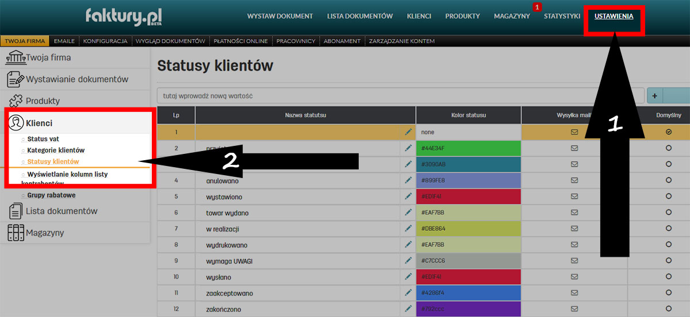Click mail envelope icon for 'anulowano' row
690x317 pixels.
click(x=574, y=180)
